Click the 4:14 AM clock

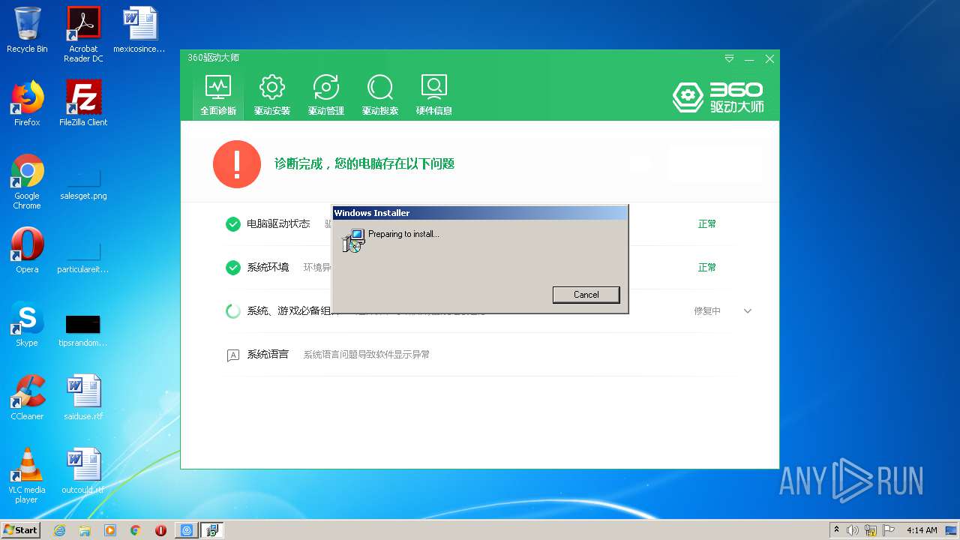(922, 530)
